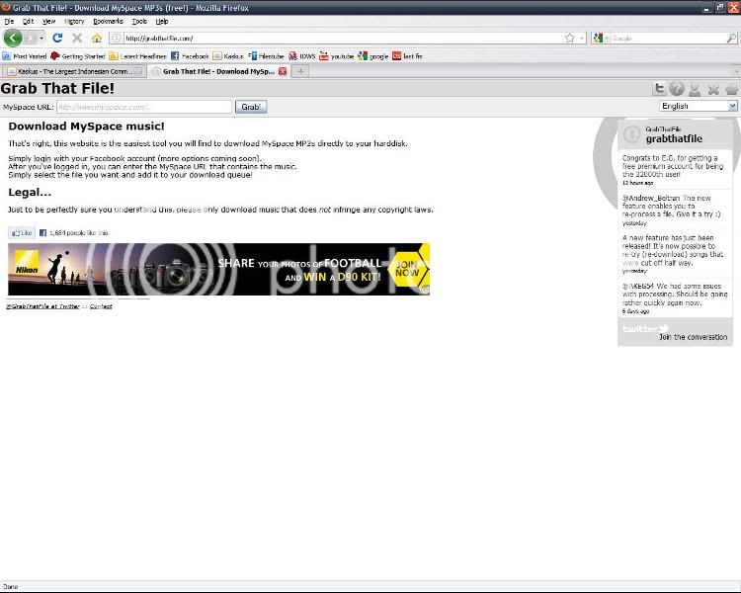Open the search engine selector dropdown
Viewport: 741px width, 593px height.
click(x=600, y=38)
